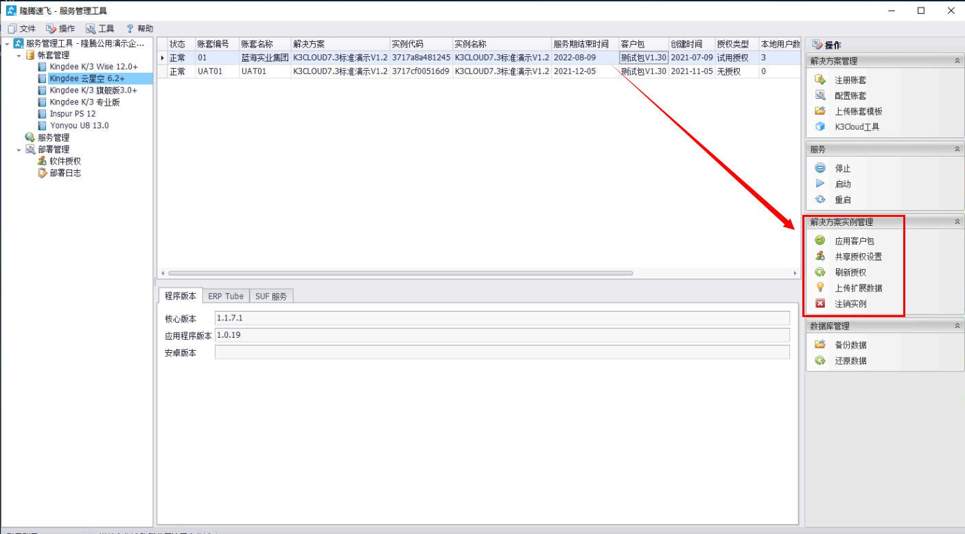Click the K3Cloud工具 cube icon
965x534 pixels.
coord(819,126)
